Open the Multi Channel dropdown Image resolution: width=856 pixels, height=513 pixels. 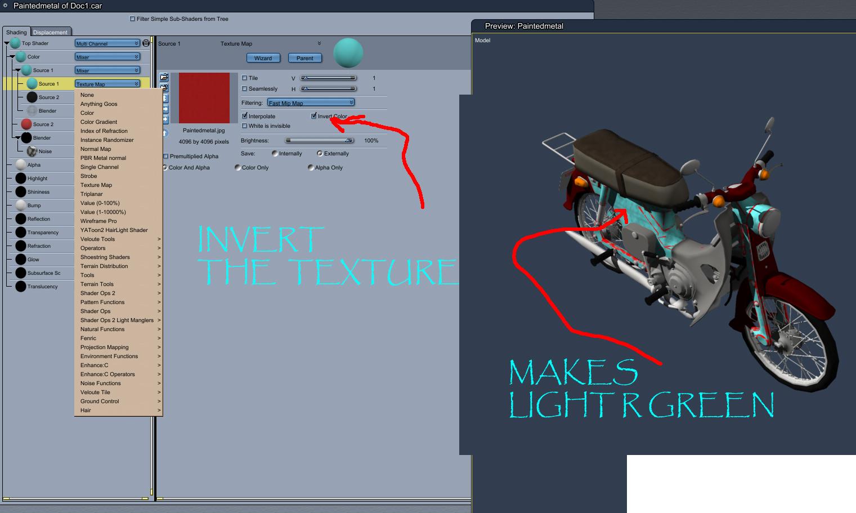click(107, 43)
